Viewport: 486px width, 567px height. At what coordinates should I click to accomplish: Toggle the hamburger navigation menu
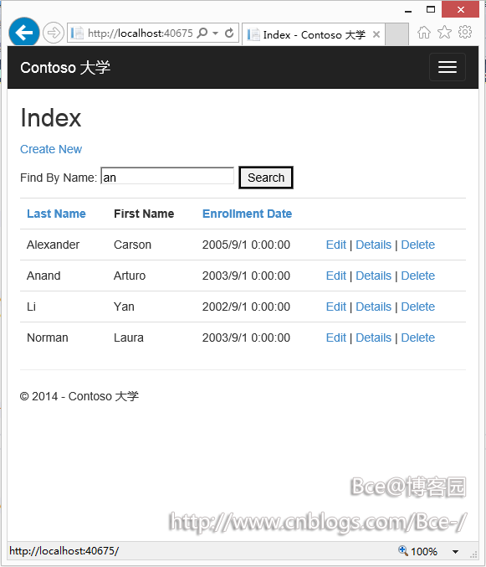coord(448,67)
